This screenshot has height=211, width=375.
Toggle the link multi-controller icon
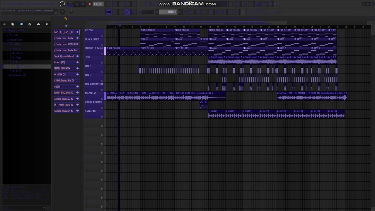128,12
